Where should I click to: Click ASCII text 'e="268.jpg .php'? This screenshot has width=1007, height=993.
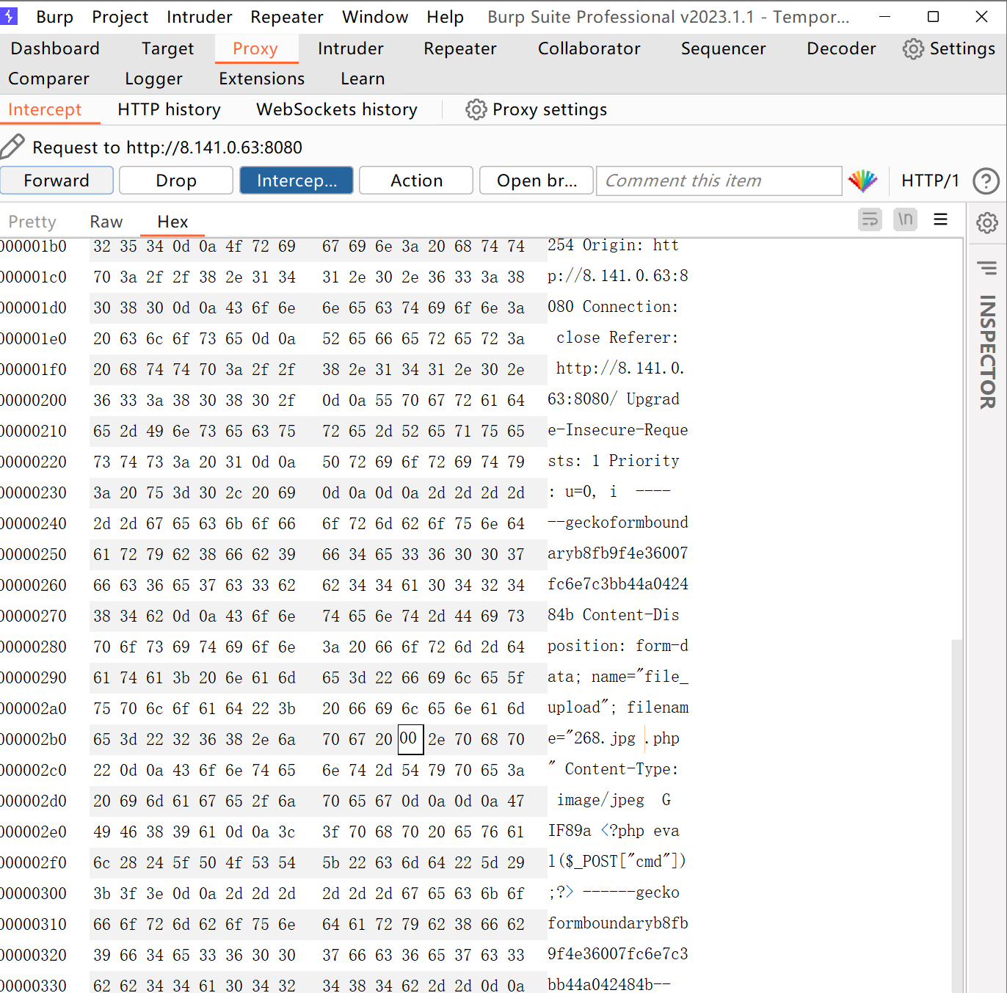coord(614,738)
